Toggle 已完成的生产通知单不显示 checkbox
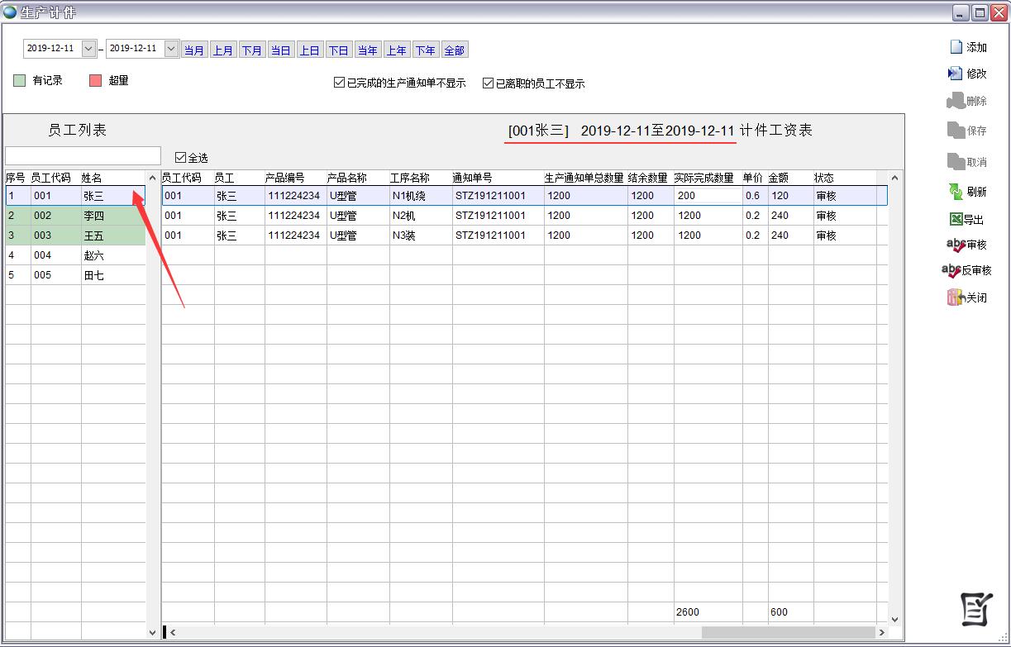 point(339,83)
